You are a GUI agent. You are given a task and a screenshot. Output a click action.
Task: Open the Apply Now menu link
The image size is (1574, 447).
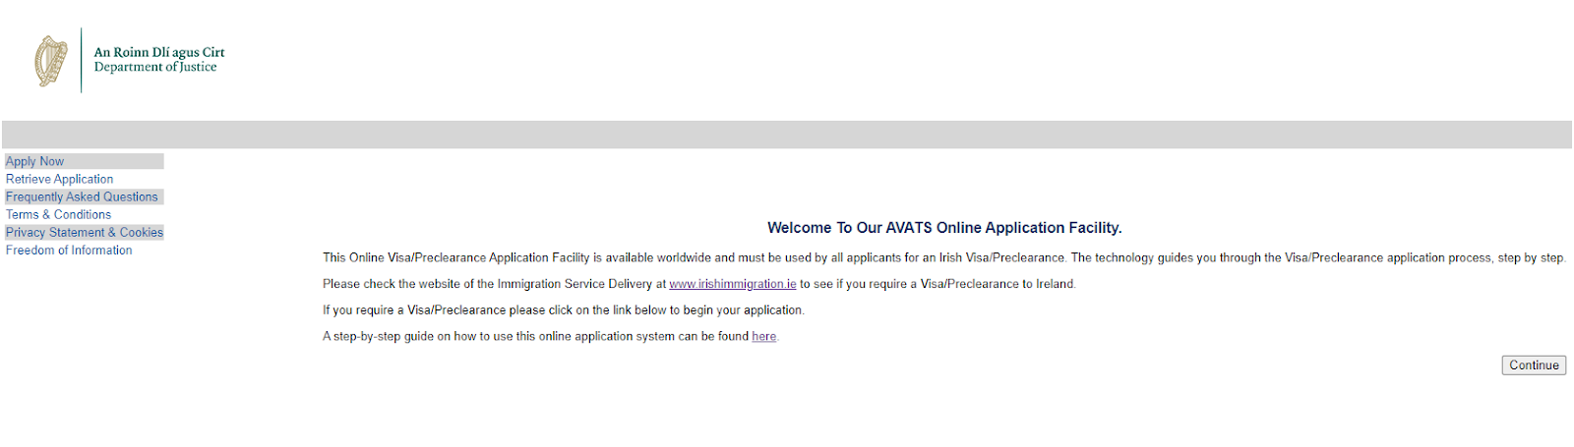[x=34, y=161]
